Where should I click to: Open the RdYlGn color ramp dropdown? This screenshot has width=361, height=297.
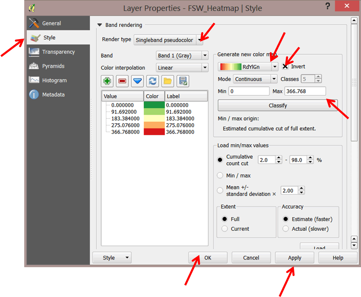coord(248,67)
